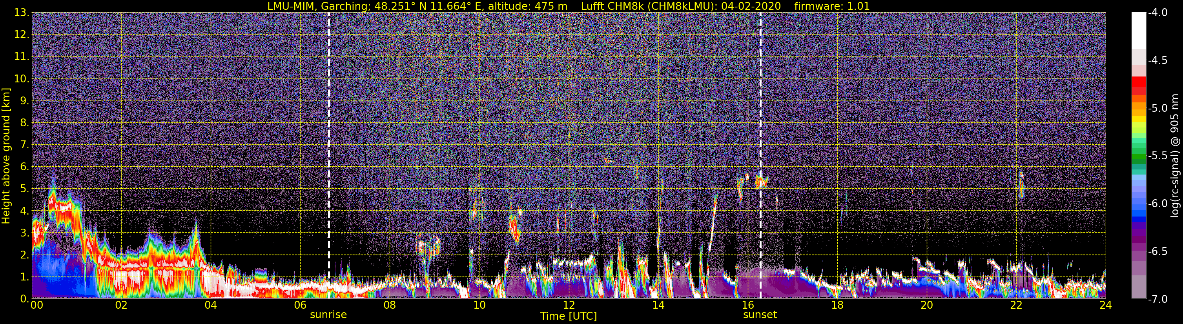Click the time axis tick '18'
Viewport: 1183px width, 324px height.
(838, 305)
